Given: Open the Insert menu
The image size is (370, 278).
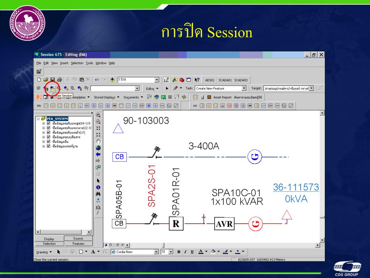Looking at the screenshot, I should (x=64, y=63).
